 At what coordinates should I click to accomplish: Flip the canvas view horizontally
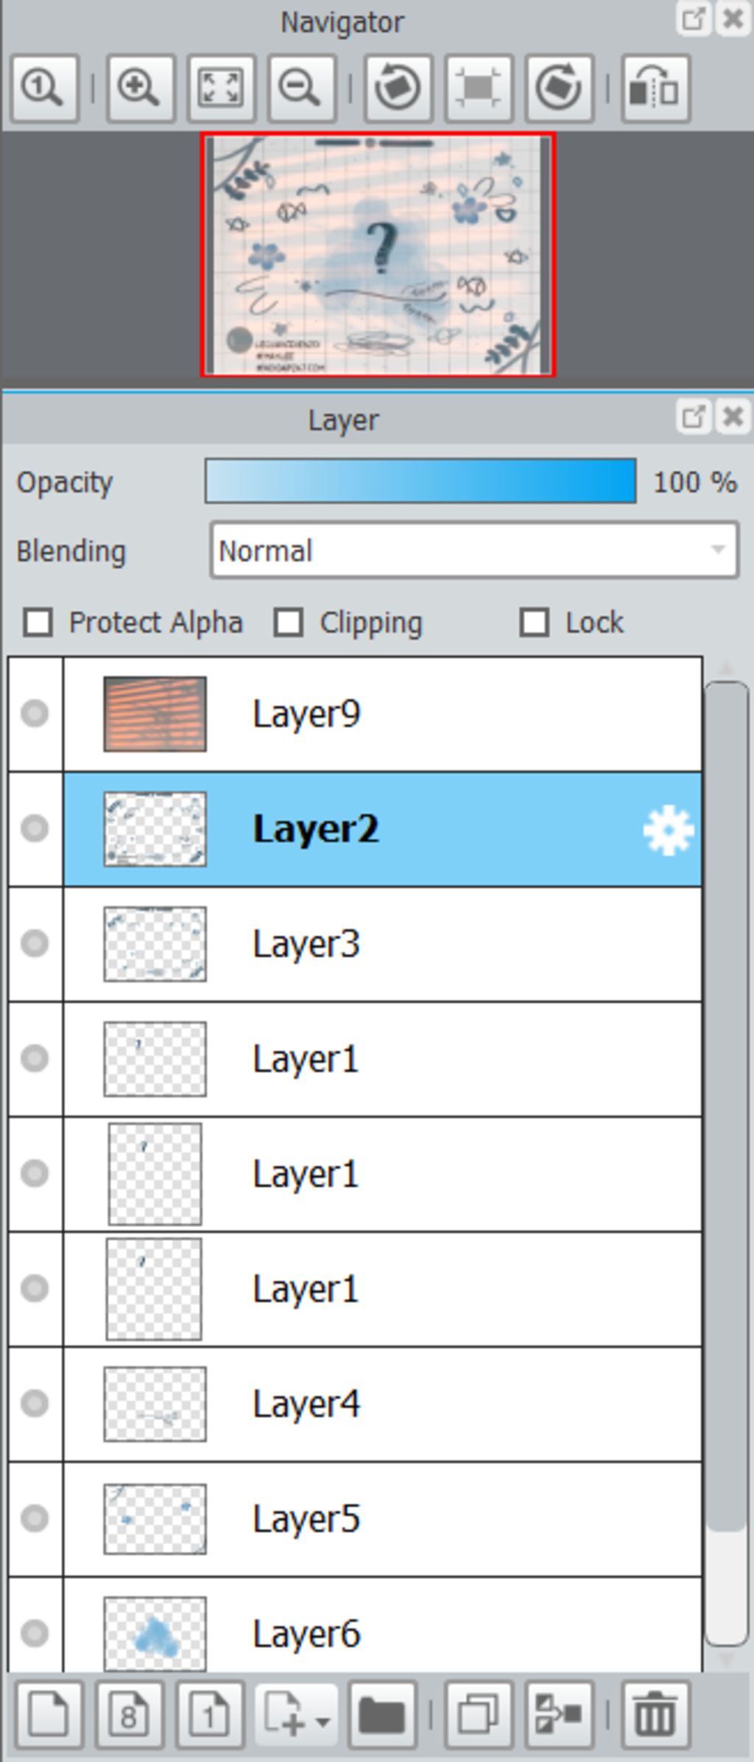pyautogui.click(x=655, y=88)
